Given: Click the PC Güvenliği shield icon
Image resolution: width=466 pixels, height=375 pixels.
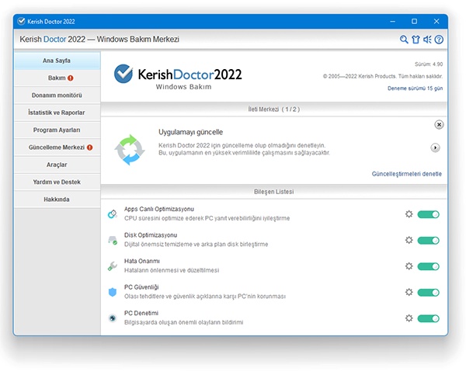Looking at the screenshot, I should coord(113,292).
